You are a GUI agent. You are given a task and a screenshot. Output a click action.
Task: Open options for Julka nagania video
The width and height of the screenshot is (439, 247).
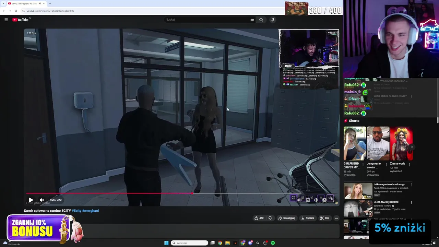tap(411, 185)
